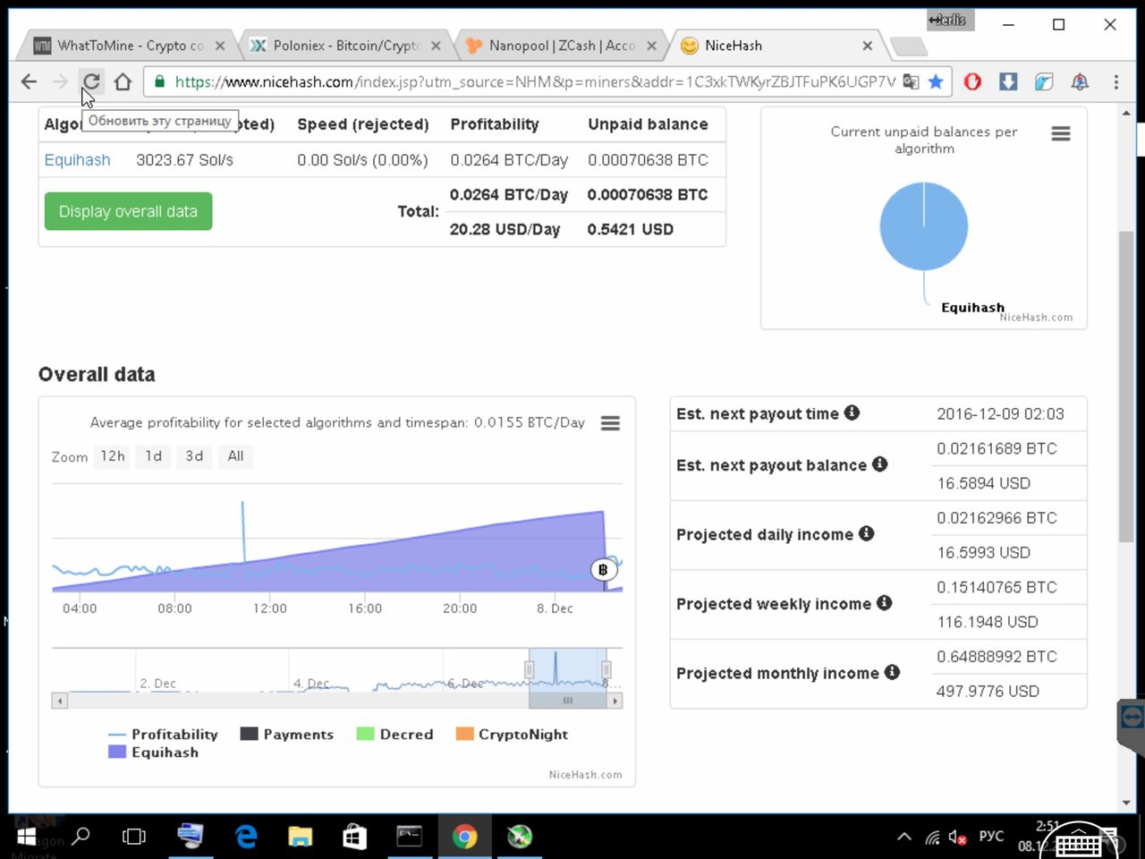Set chart zoom to 3d
This screenshot has height=859, width=1145.
pos(194,456)
